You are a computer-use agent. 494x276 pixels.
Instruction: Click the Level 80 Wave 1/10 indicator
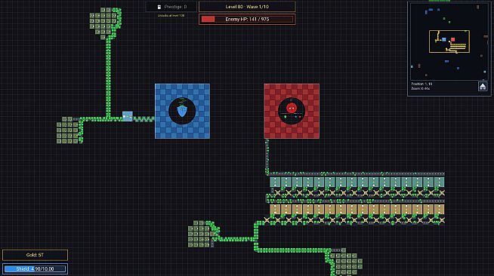coord(247,7)
